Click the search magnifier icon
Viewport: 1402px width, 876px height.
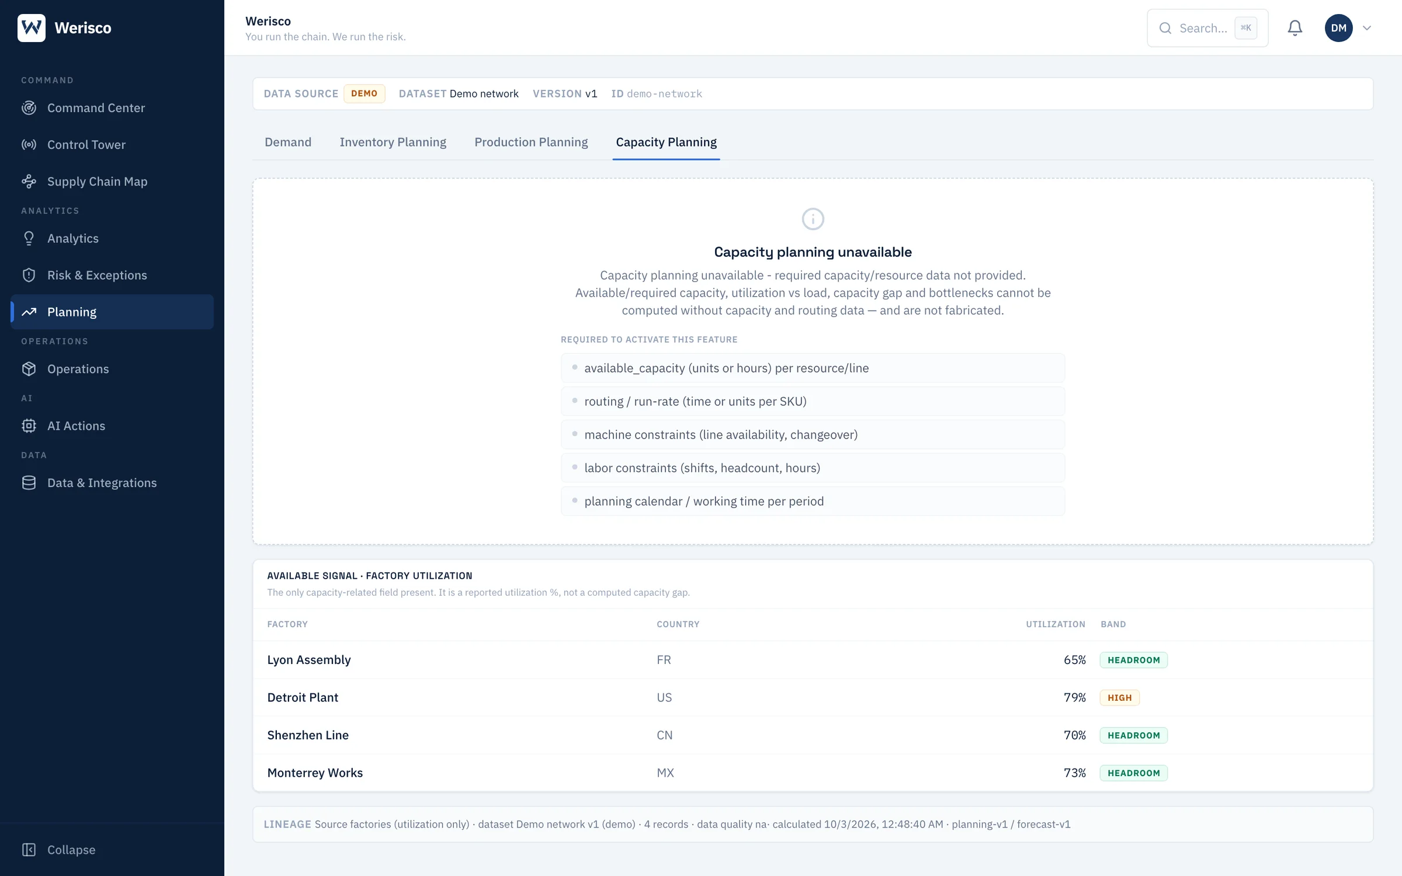coord(1165,28)
